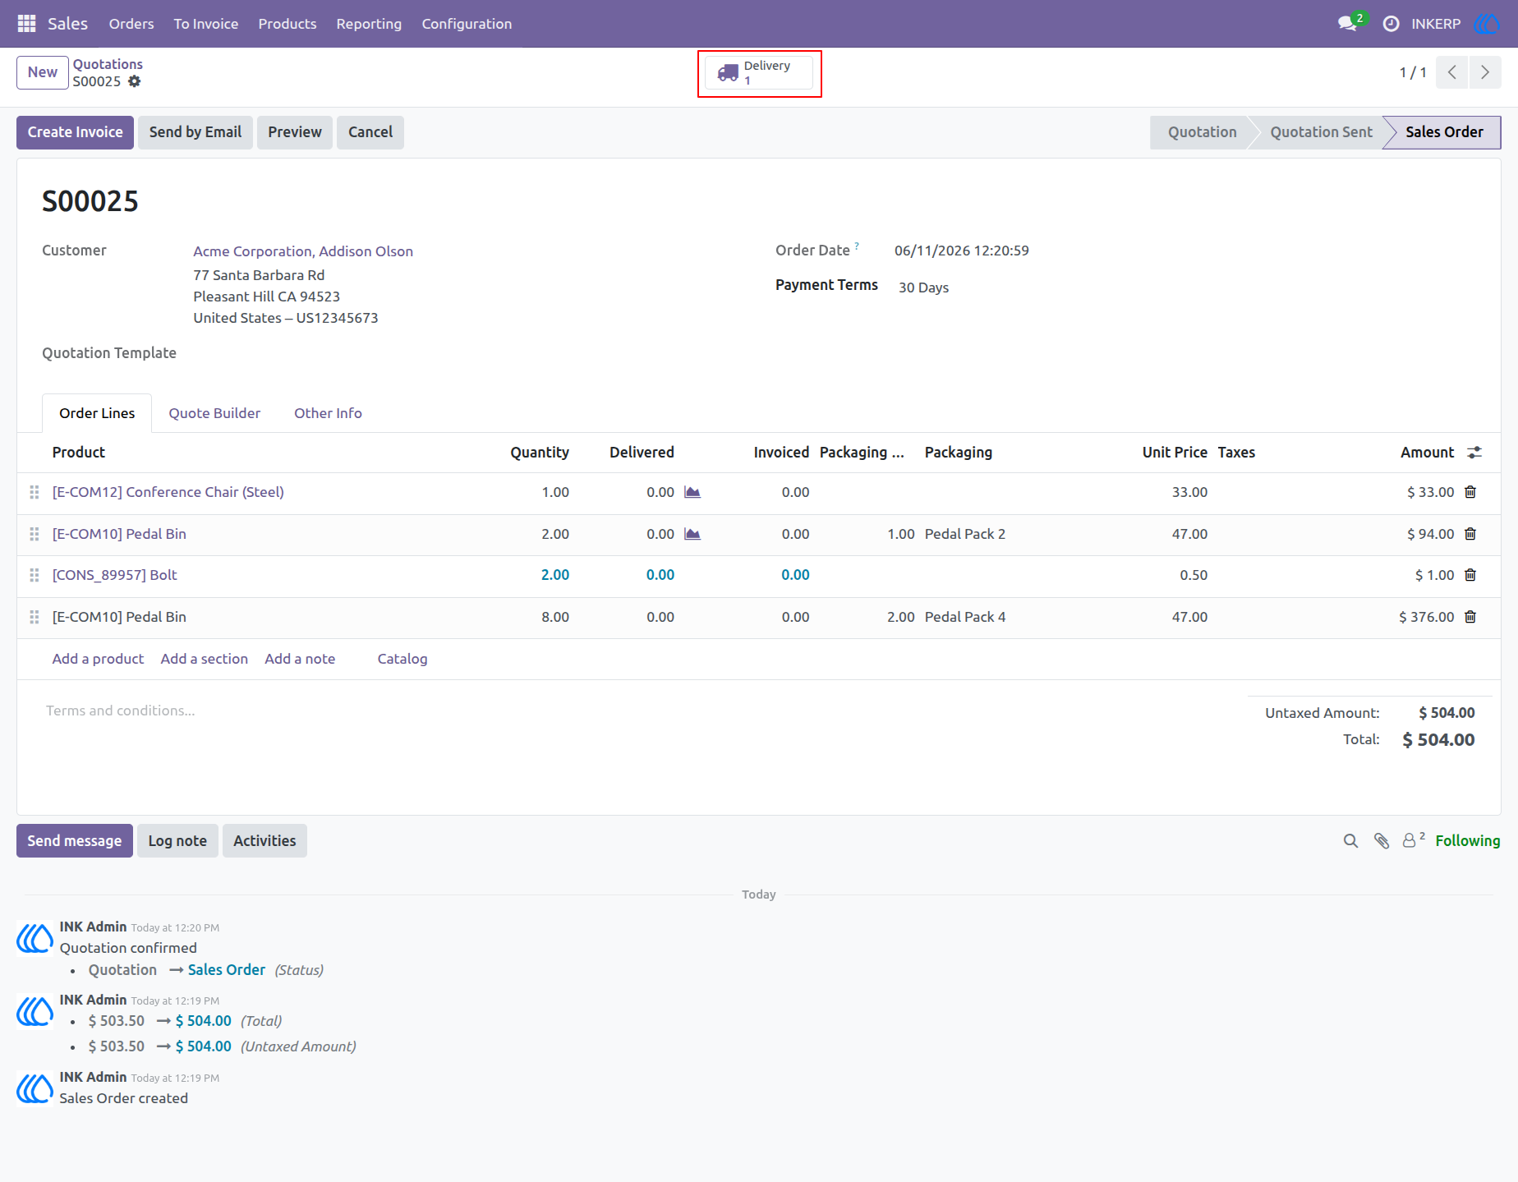Screen dimensions: 1518x1182
Task: Open the Delivery smart button
Action: [759, 73]
